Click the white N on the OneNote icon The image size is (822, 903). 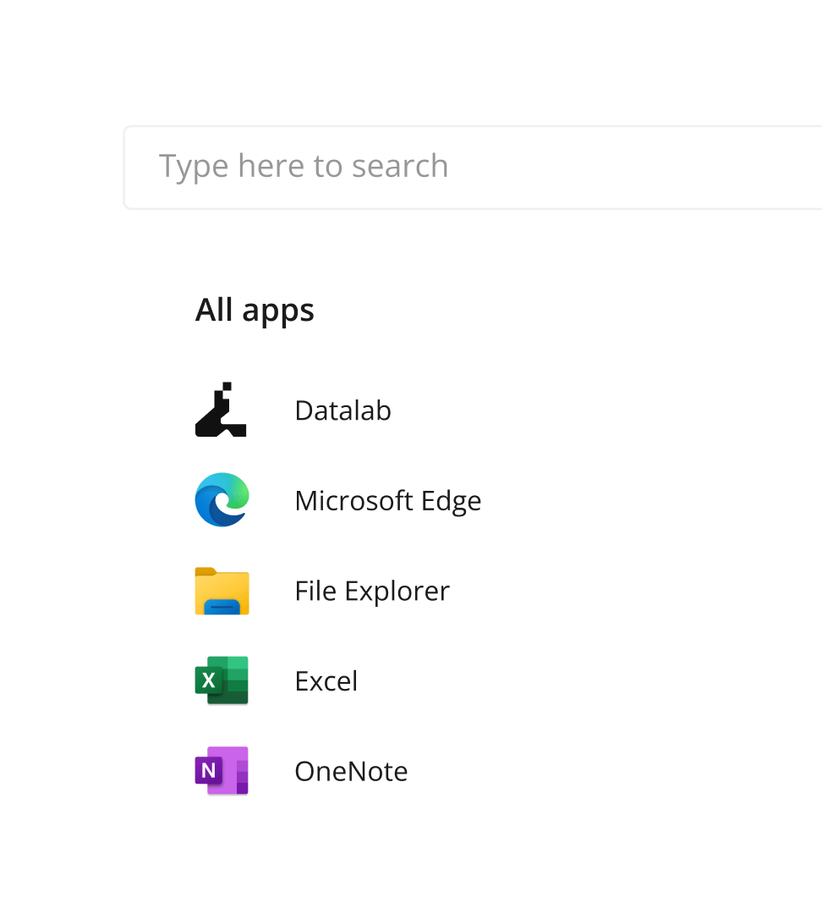(x=209, y=771)
